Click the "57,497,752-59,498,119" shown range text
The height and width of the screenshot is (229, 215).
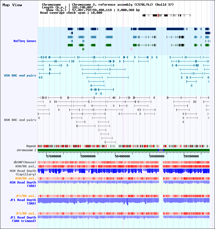point(92,10)
